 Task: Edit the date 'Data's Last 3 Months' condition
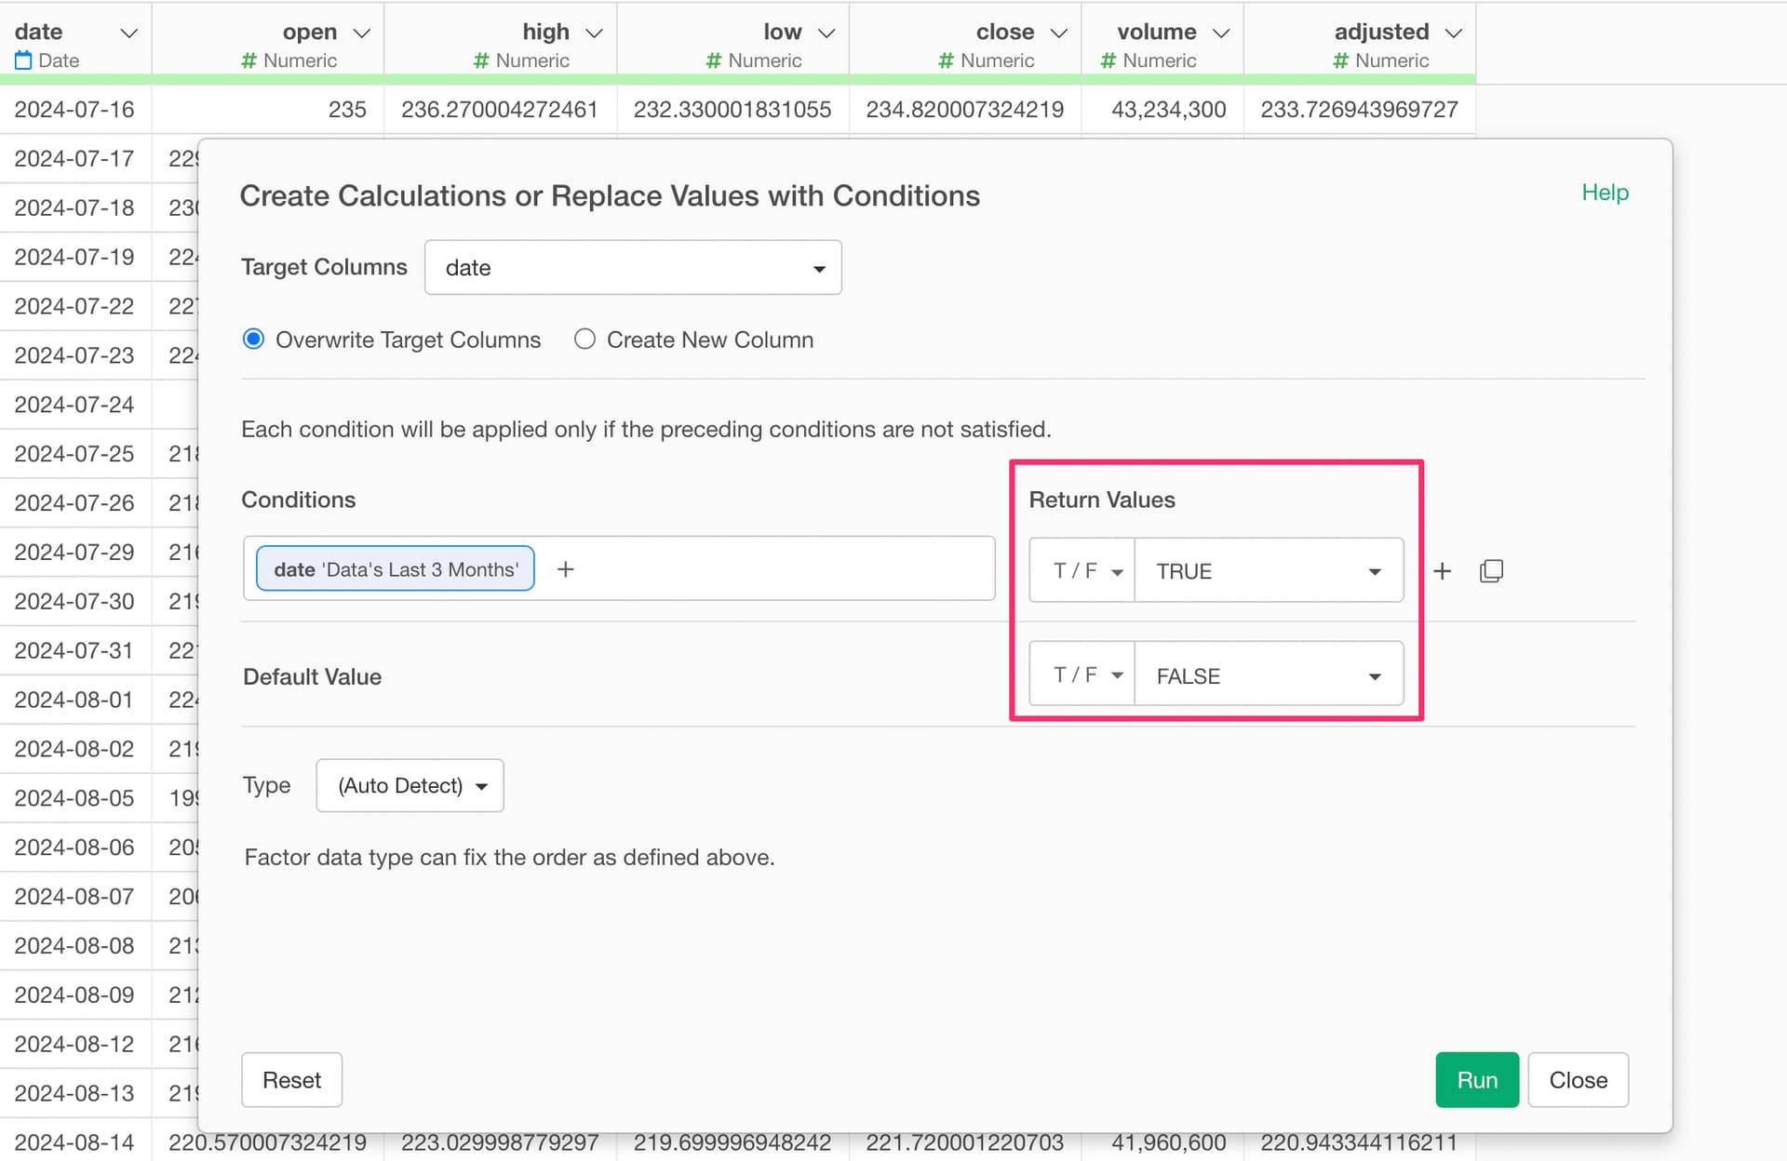[x=396, y=569]
